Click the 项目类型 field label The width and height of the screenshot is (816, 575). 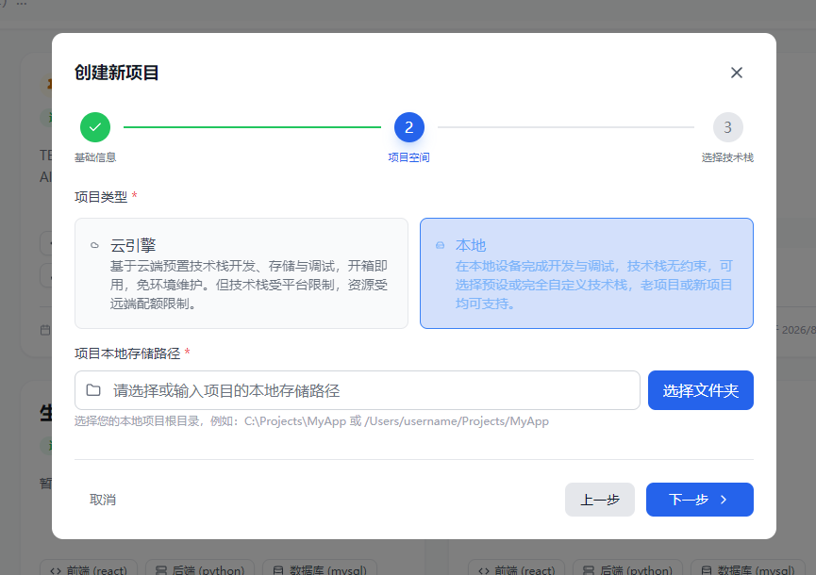pyautogui.click(x=101, y=197)
